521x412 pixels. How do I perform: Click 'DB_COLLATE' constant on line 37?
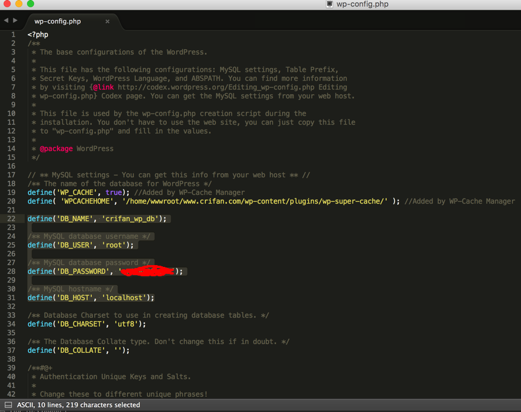(x=81, y=350)
